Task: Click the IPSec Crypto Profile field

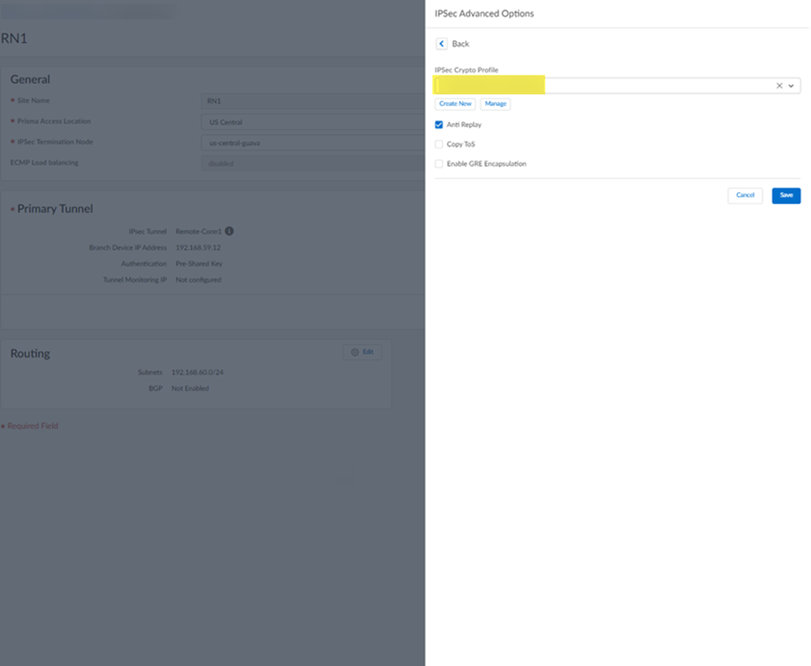Action: click(x=616, y=85)
